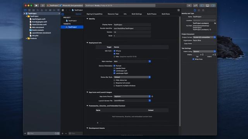Screen dimensions: 248x139
Task: Expand the Products folder in navigator
Action: coord(26,39)
